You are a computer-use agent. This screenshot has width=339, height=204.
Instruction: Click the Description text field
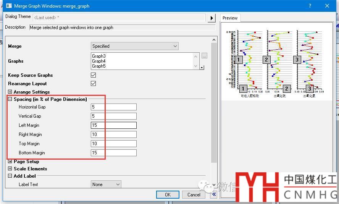[122, 28]
